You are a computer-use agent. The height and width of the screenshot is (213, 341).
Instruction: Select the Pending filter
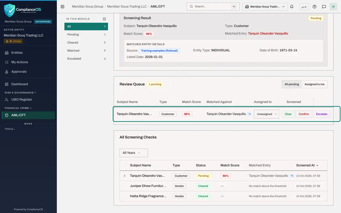[x=86, y=34]
